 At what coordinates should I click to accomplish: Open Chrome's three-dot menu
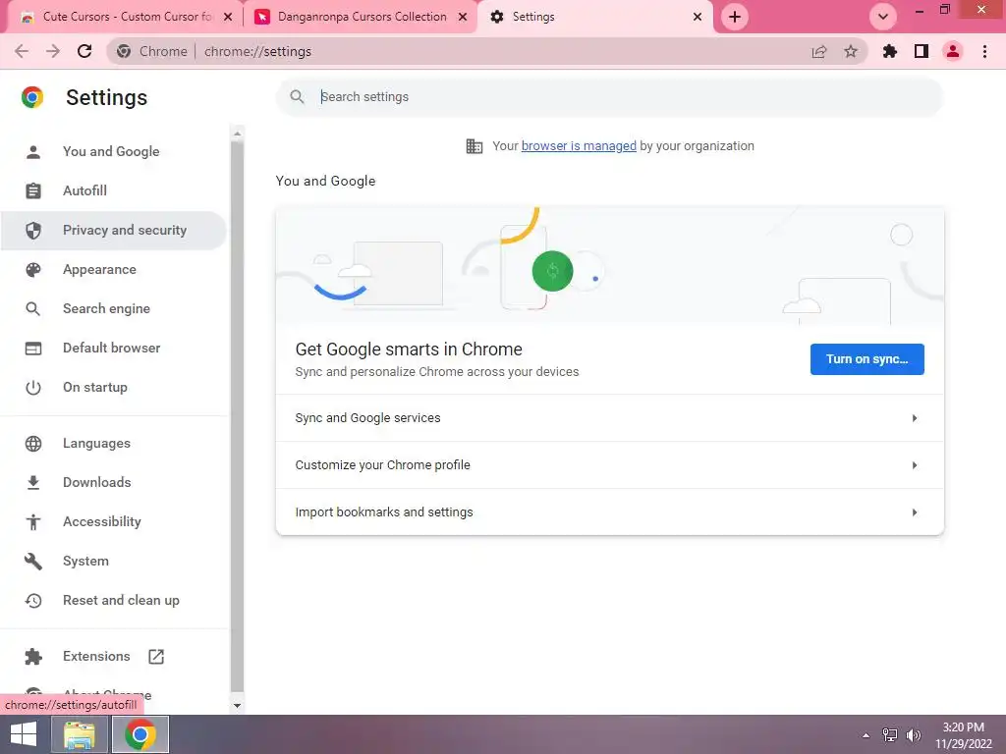984,51
